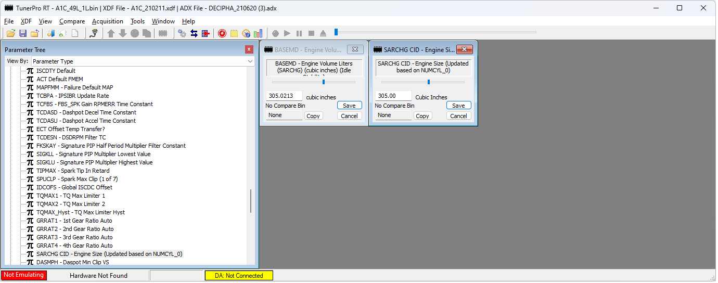This screenshot has height=283, width=718.
Task: Click the 305.0213 cubic inches value field
Action: coord(284,96)
